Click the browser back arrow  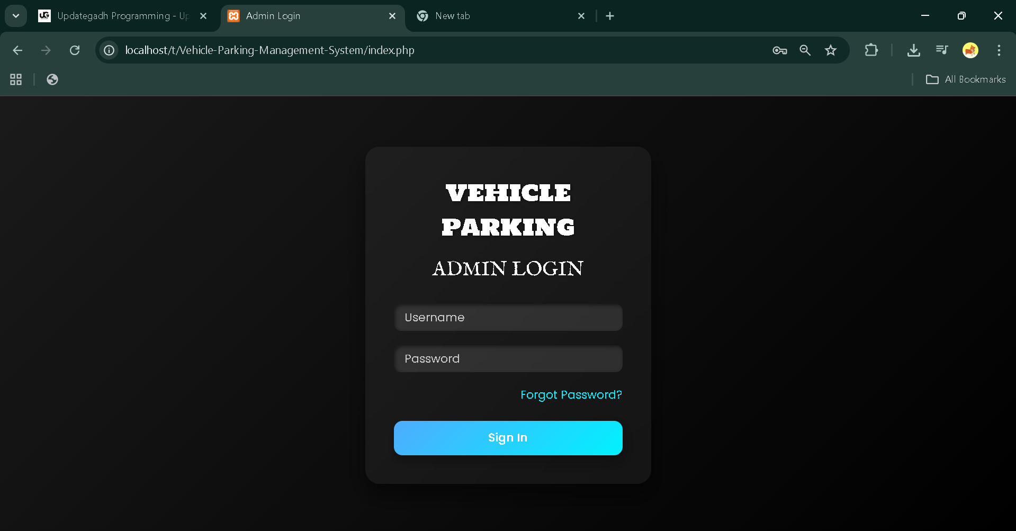click(x=17, y=50)
